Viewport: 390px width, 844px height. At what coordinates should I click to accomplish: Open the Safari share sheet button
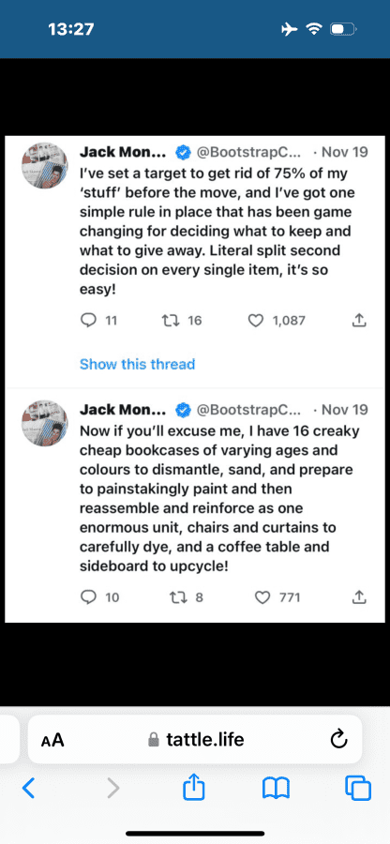point(194,788)
